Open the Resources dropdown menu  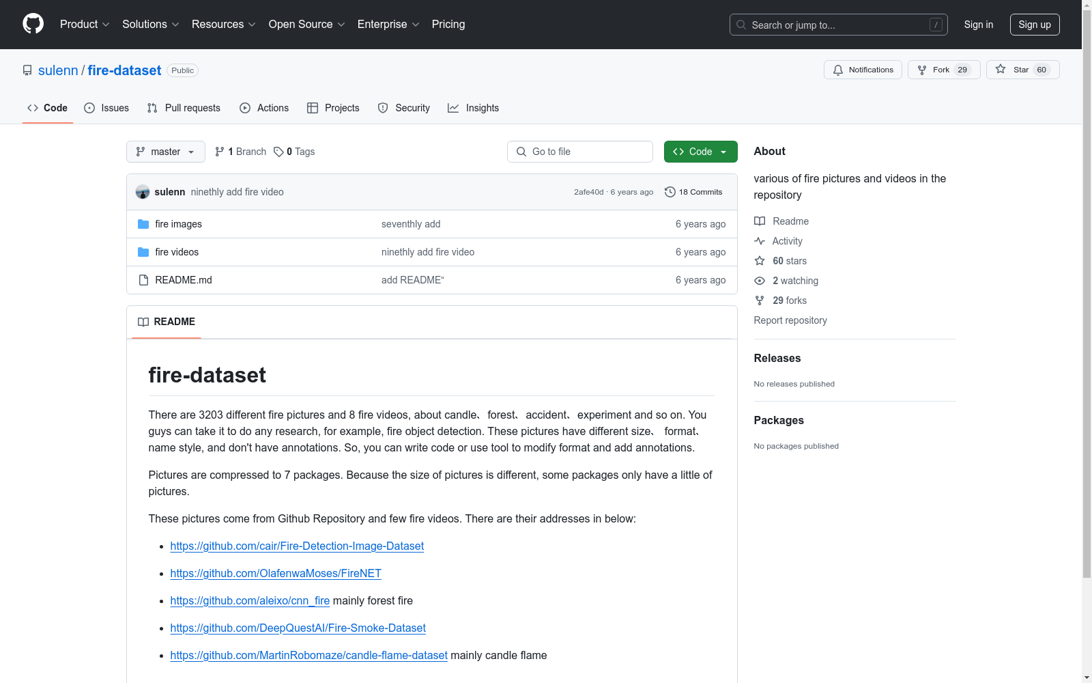point(224,24)
